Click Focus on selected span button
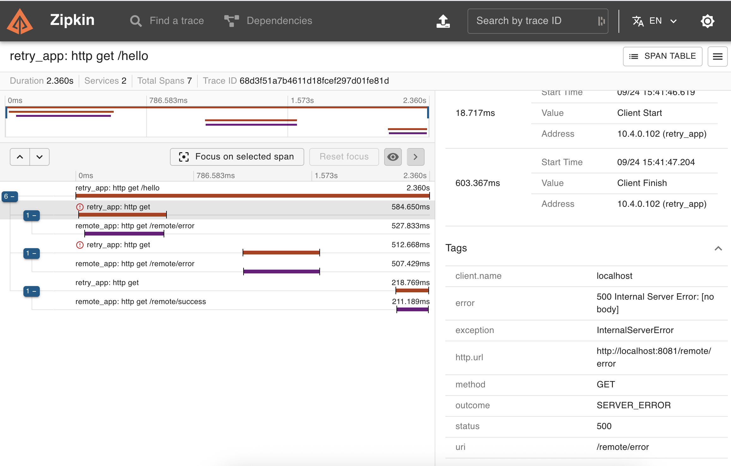The width and height of the screenshot is (731, 466). click(x=237, y=157)
